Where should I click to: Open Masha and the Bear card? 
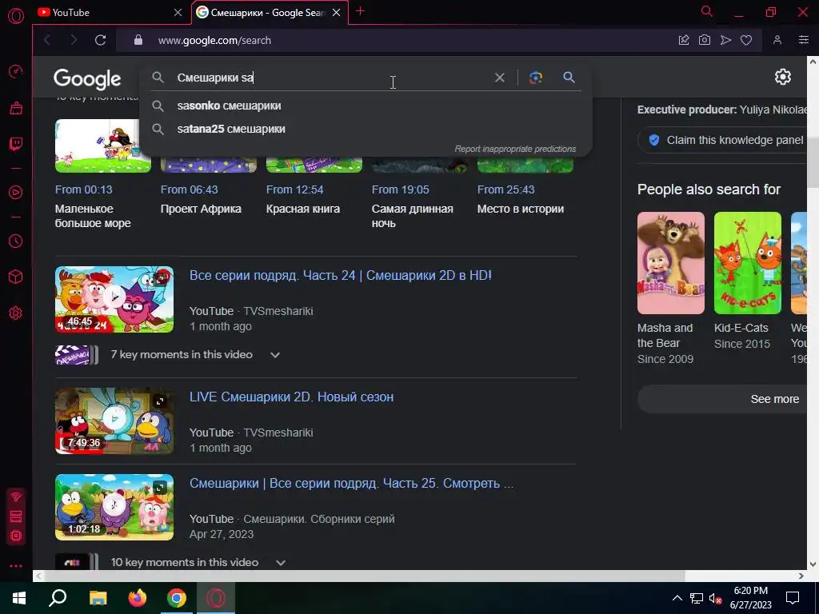click(671, 288)
